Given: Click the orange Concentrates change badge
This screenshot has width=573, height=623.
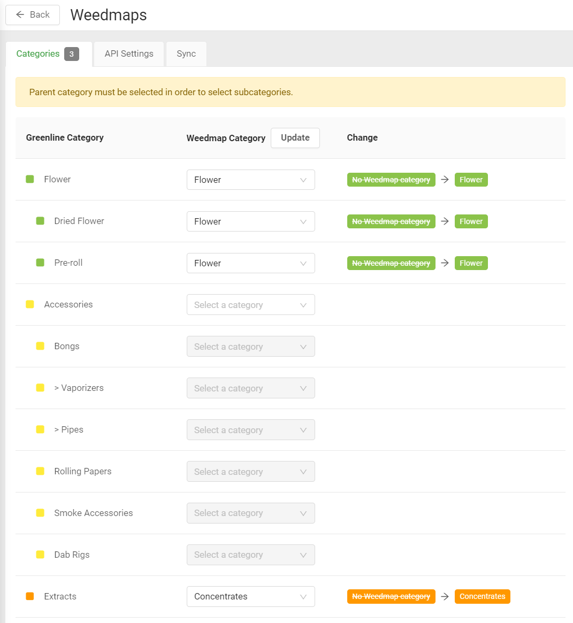Looking at the screenshot, I should [x=482, y=596].
